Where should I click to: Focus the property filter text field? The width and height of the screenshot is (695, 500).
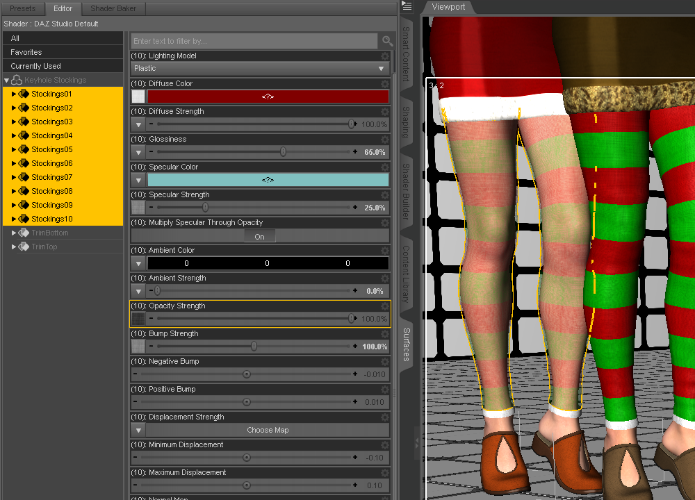click(x=254, y=41)
